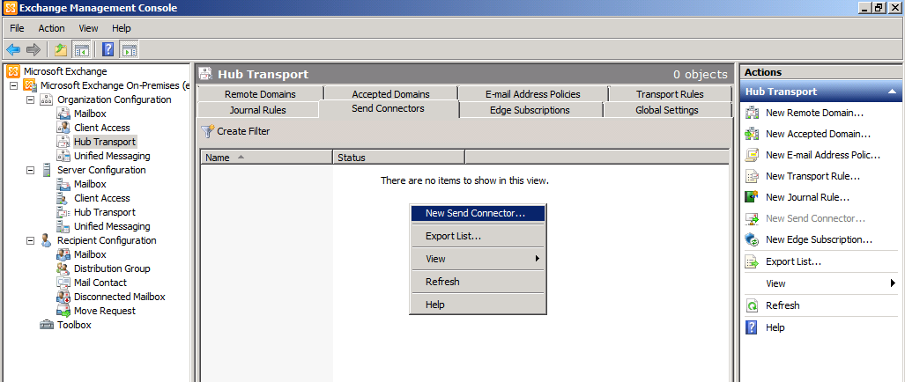The image size is (905, 382).
Task: Select the Send Connectors tab
Action: [388, 109]
